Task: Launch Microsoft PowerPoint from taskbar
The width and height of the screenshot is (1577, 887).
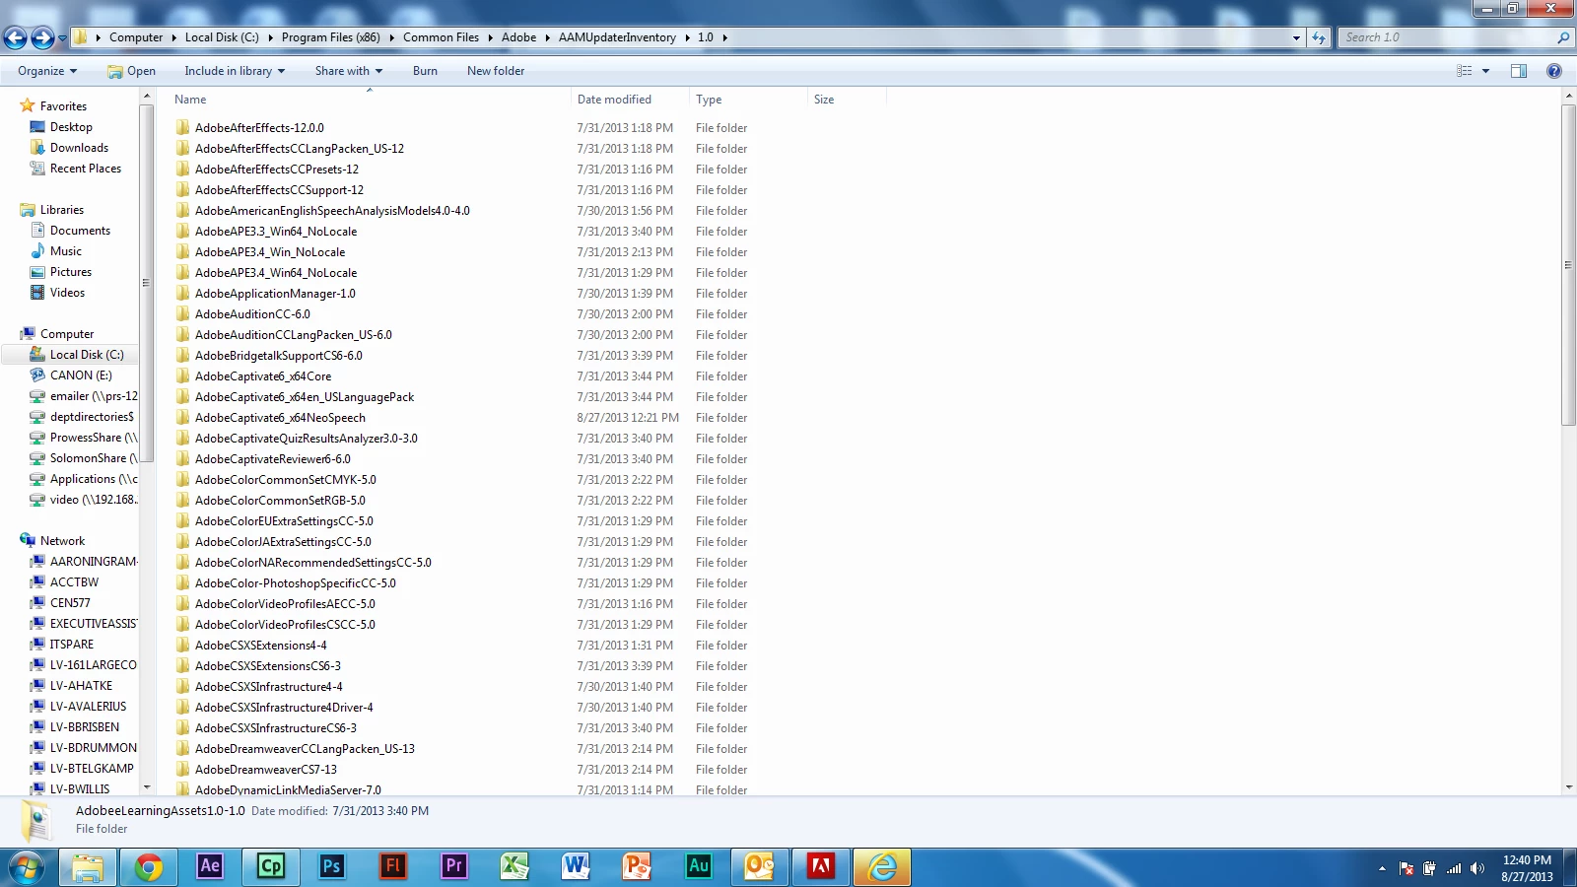Action: [638, 867]
